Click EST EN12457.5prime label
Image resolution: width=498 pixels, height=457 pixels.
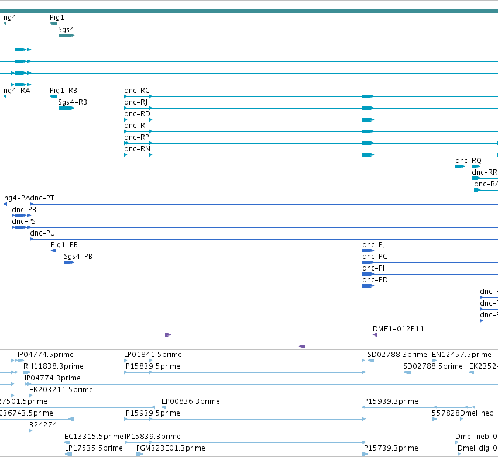tap(462, 355)
